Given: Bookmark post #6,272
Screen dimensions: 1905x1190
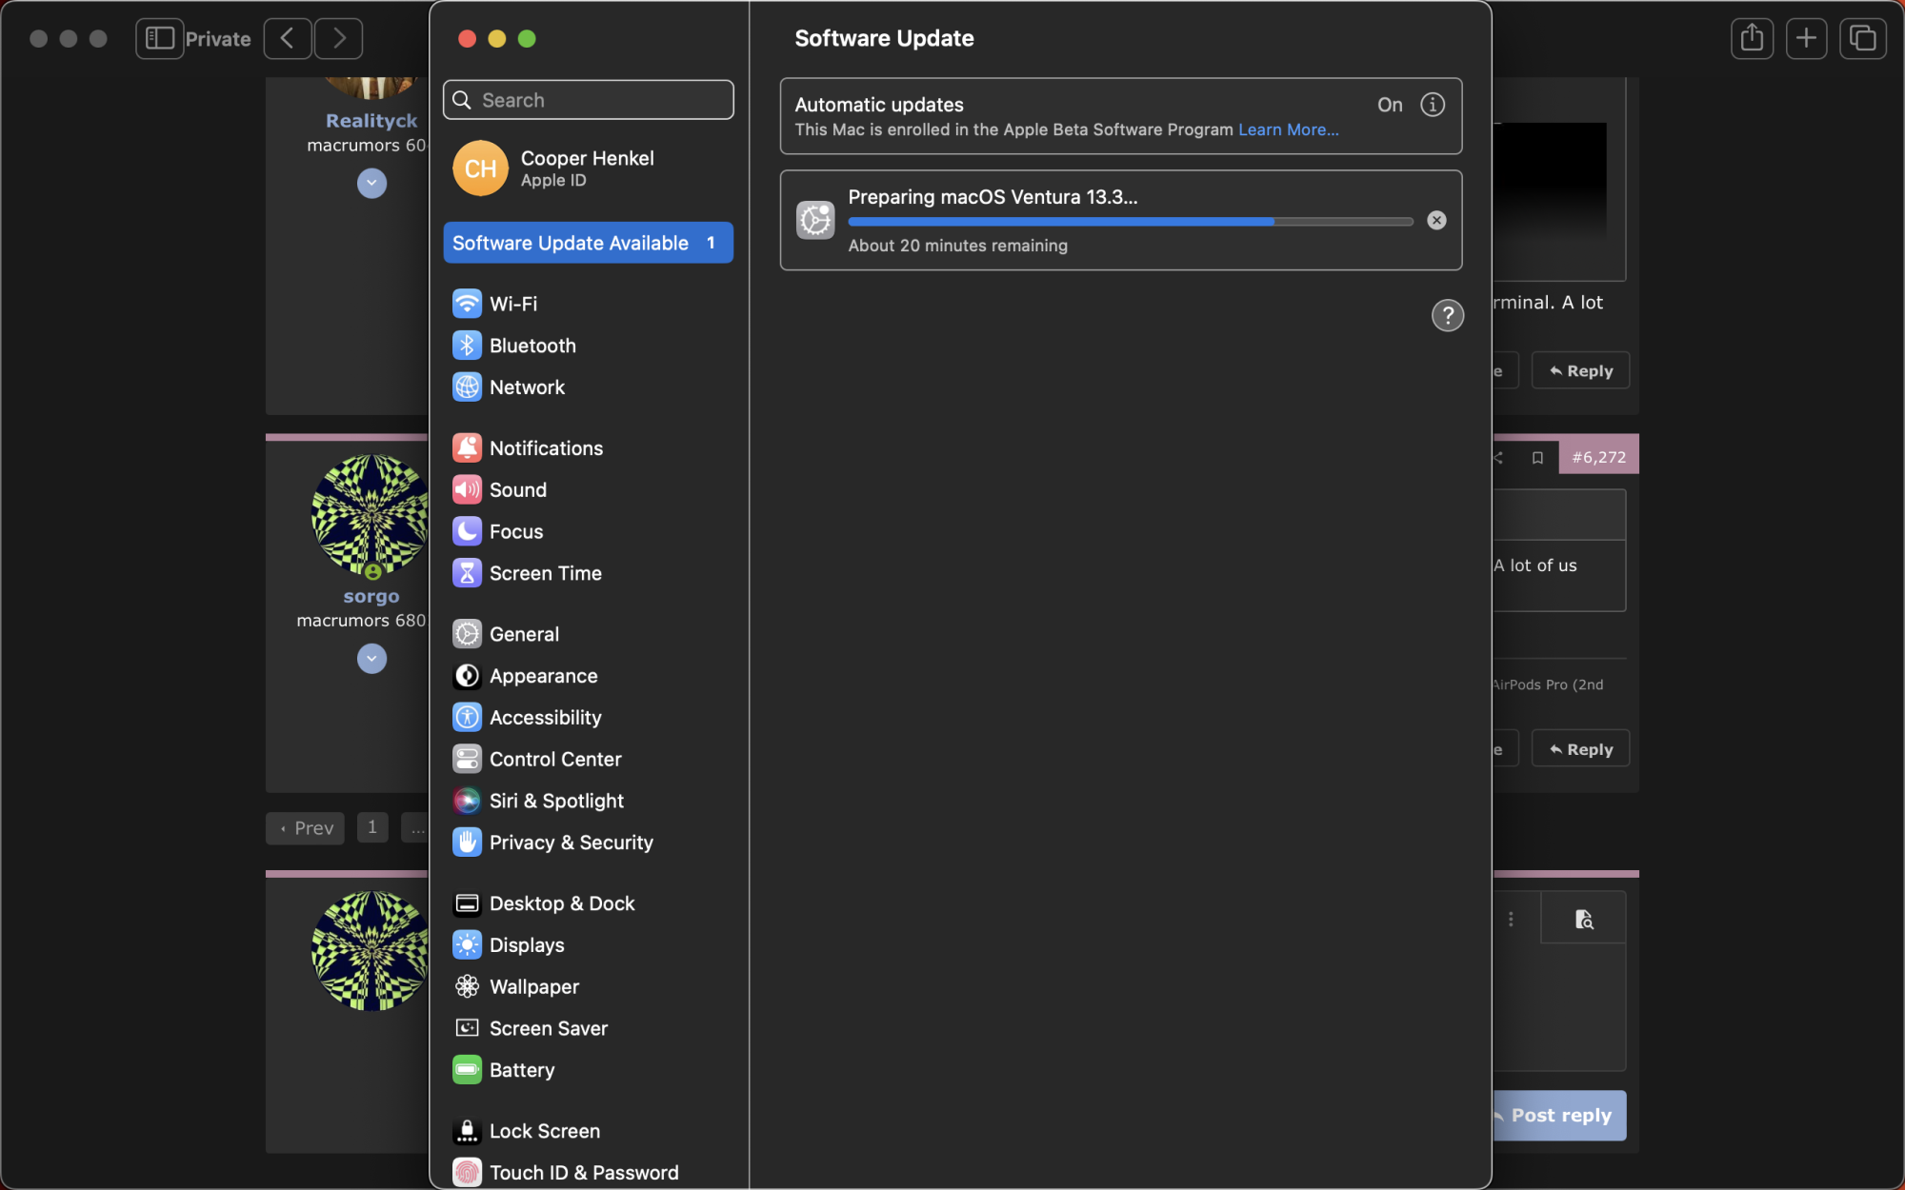Looking at the screenshot, I should click(1537, 458).
